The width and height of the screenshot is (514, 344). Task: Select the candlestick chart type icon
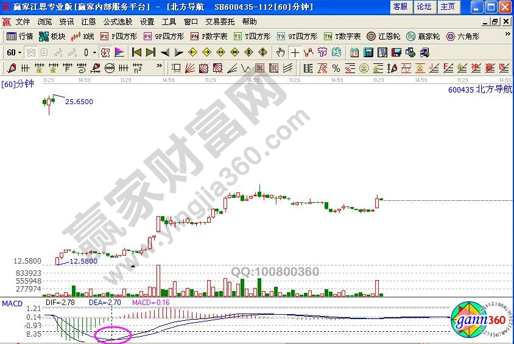click(86, 52)
